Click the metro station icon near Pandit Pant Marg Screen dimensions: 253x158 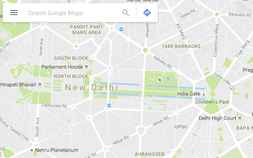point(121,29)
